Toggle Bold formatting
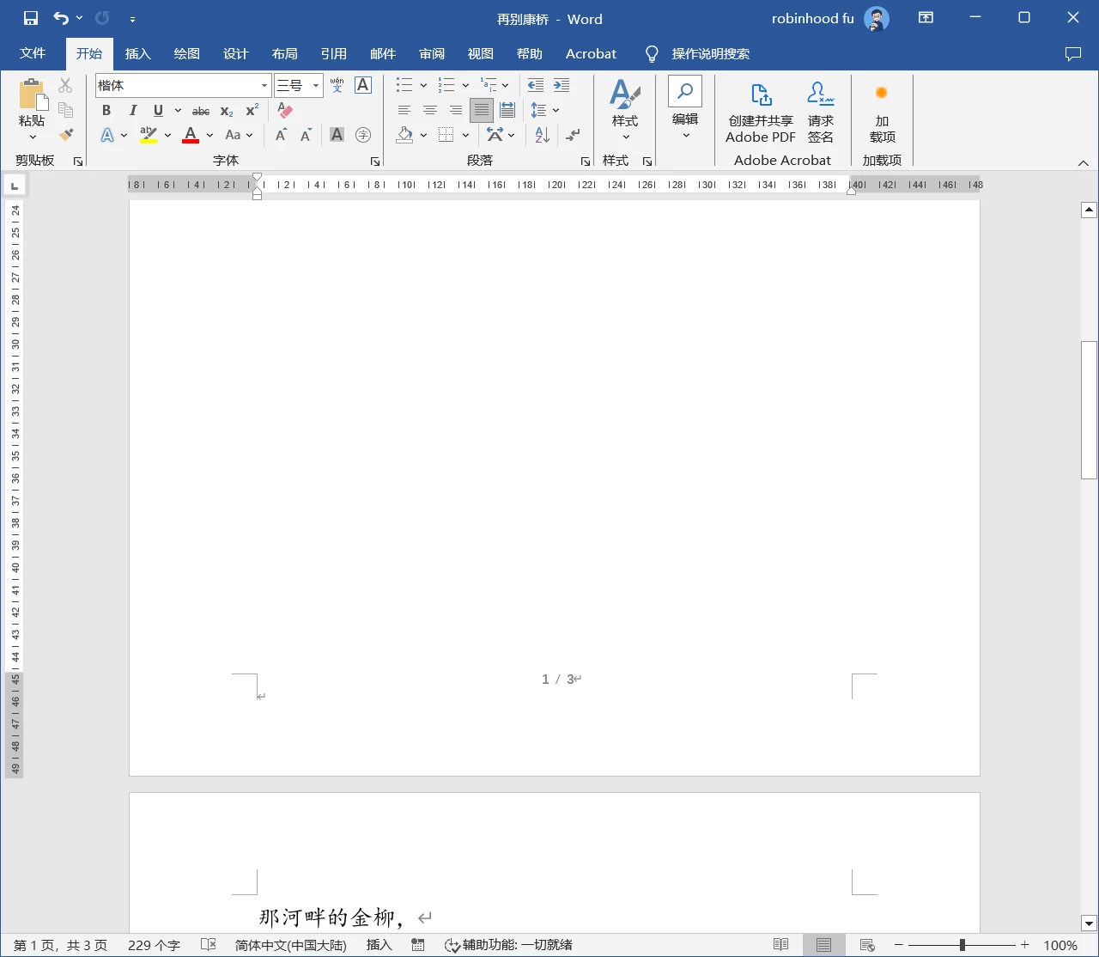This screenshot has width=1099, height=957. 106,111
